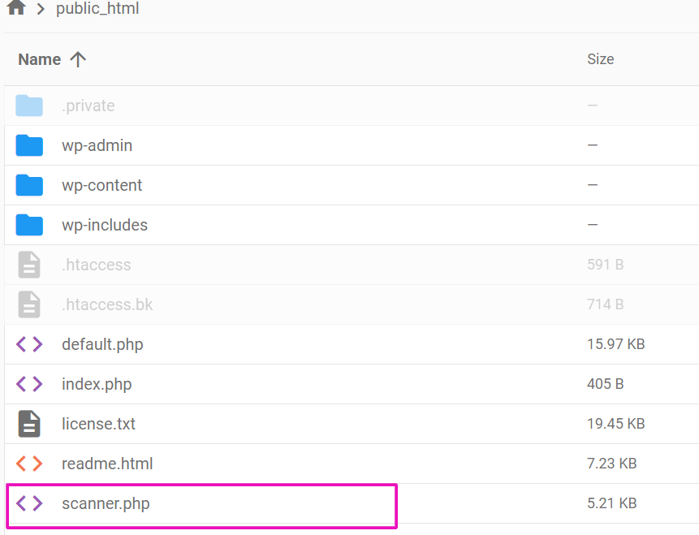Click the license.txt document icon
This screenshot has width=699, height=535.
[29, 424]
